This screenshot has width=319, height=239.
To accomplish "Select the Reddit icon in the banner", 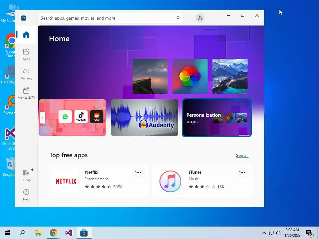I will (97, 117).
